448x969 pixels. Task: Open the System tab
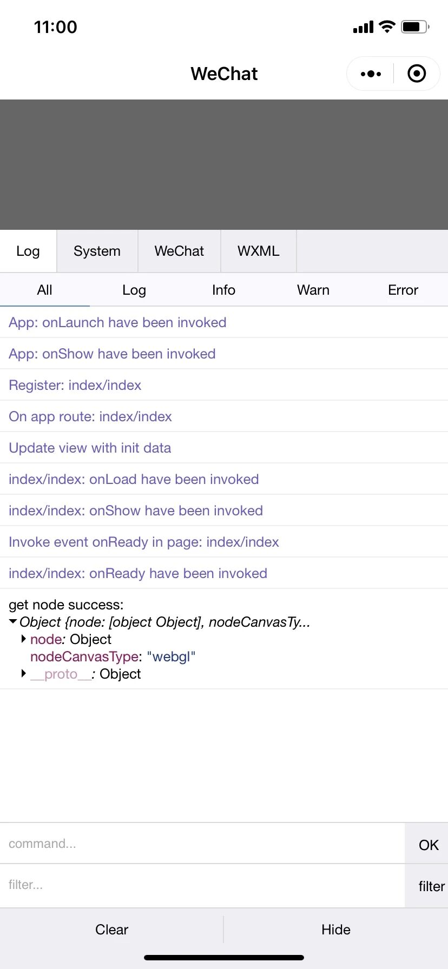click(x=97, y=251)
